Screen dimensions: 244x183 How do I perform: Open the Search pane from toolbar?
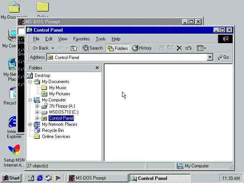click(93, 48)
